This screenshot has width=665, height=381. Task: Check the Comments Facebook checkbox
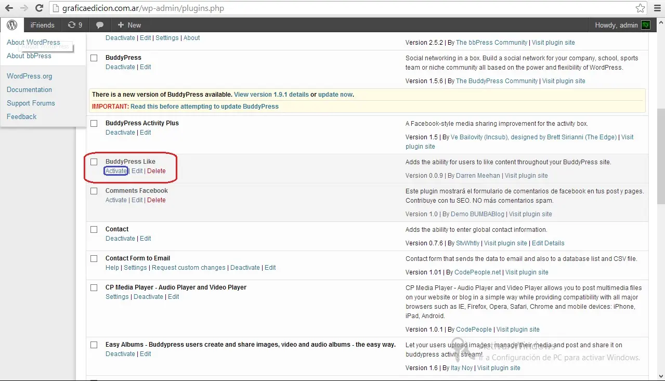(x=94, y=191)
